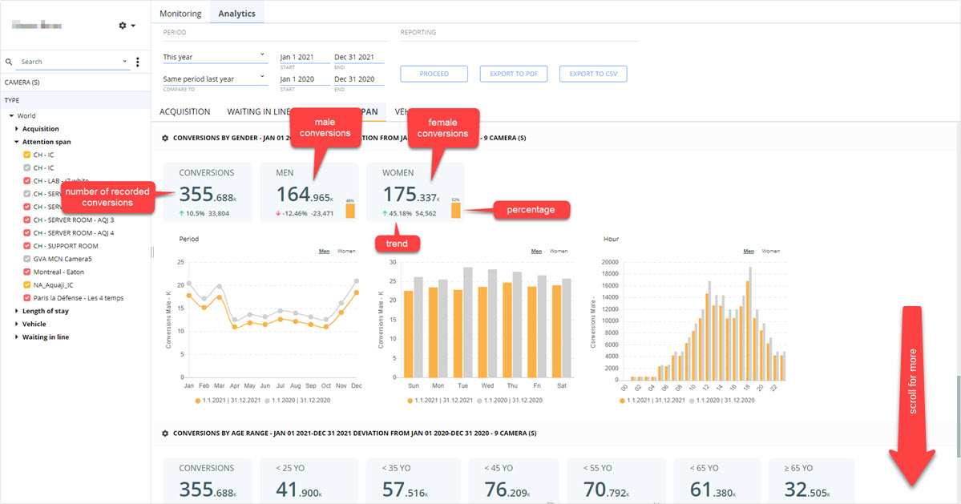Open the Same period last year dropdown
The image size is (961, 504).
pyautogui.click(x=215, y=79)
